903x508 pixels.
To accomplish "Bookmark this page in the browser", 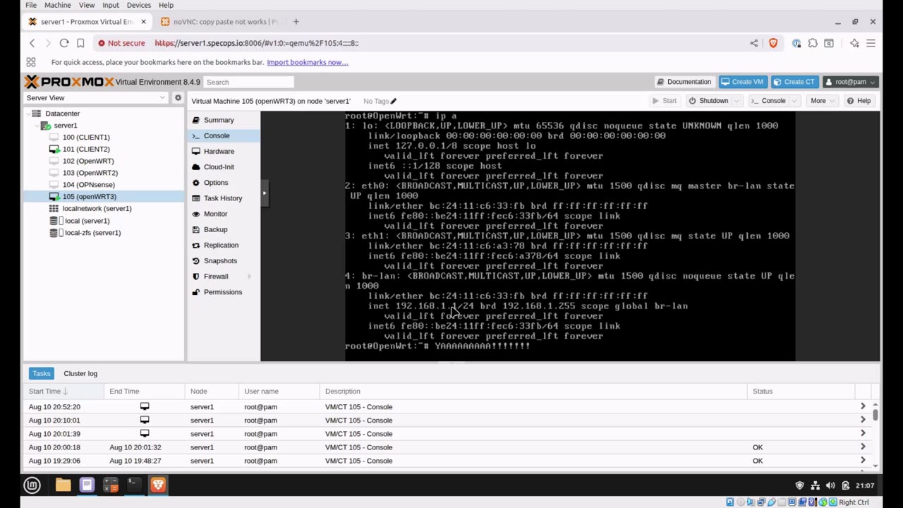I will (80, 43).
